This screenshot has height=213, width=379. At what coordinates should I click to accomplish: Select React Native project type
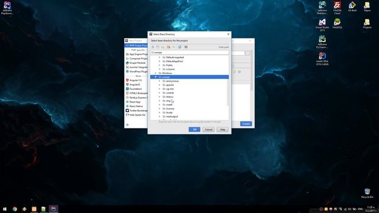point(134,106)
